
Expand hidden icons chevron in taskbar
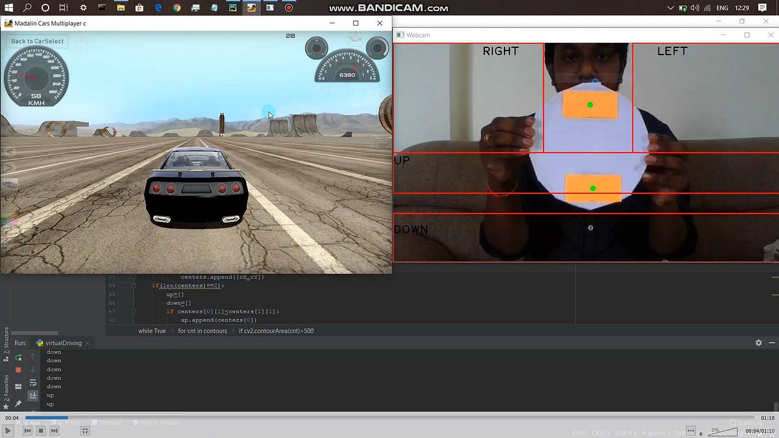pyautogui.click(x=670, y=8)
